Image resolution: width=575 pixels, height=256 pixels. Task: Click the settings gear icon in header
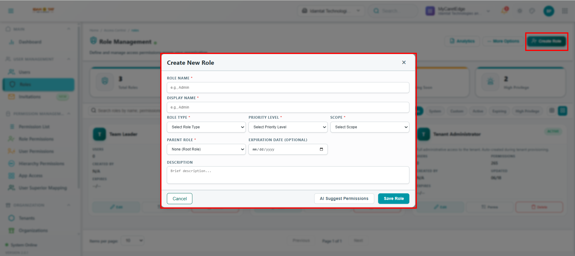519,11
